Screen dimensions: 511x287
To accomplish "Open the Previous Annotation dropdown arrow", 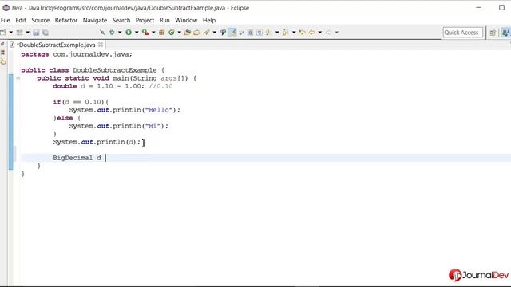I will (x=294, y=33).
